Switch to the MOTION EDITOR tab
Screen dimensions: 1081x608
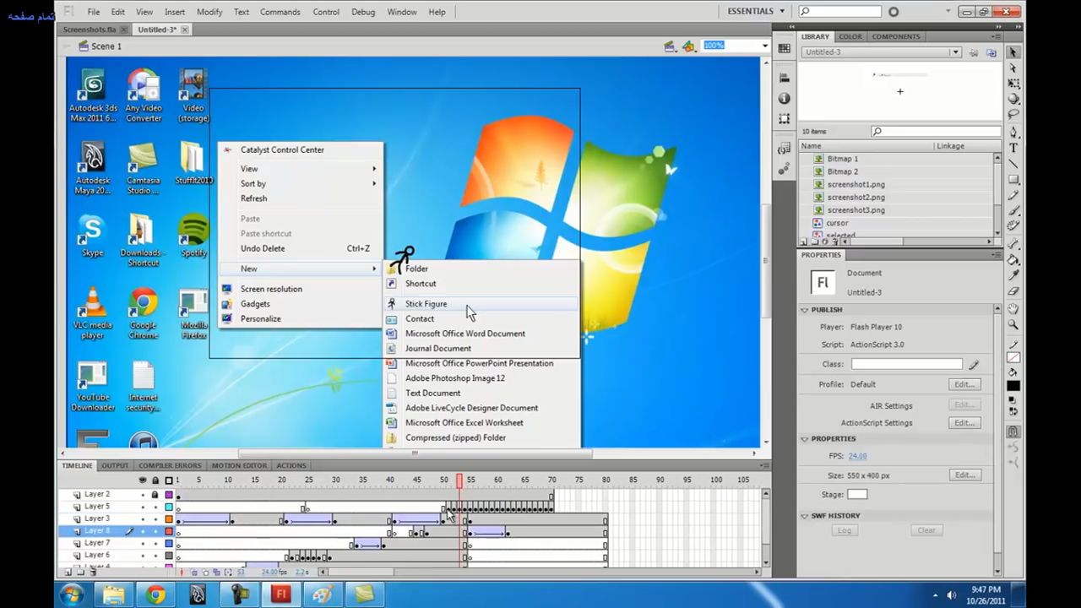coord(239,465)
